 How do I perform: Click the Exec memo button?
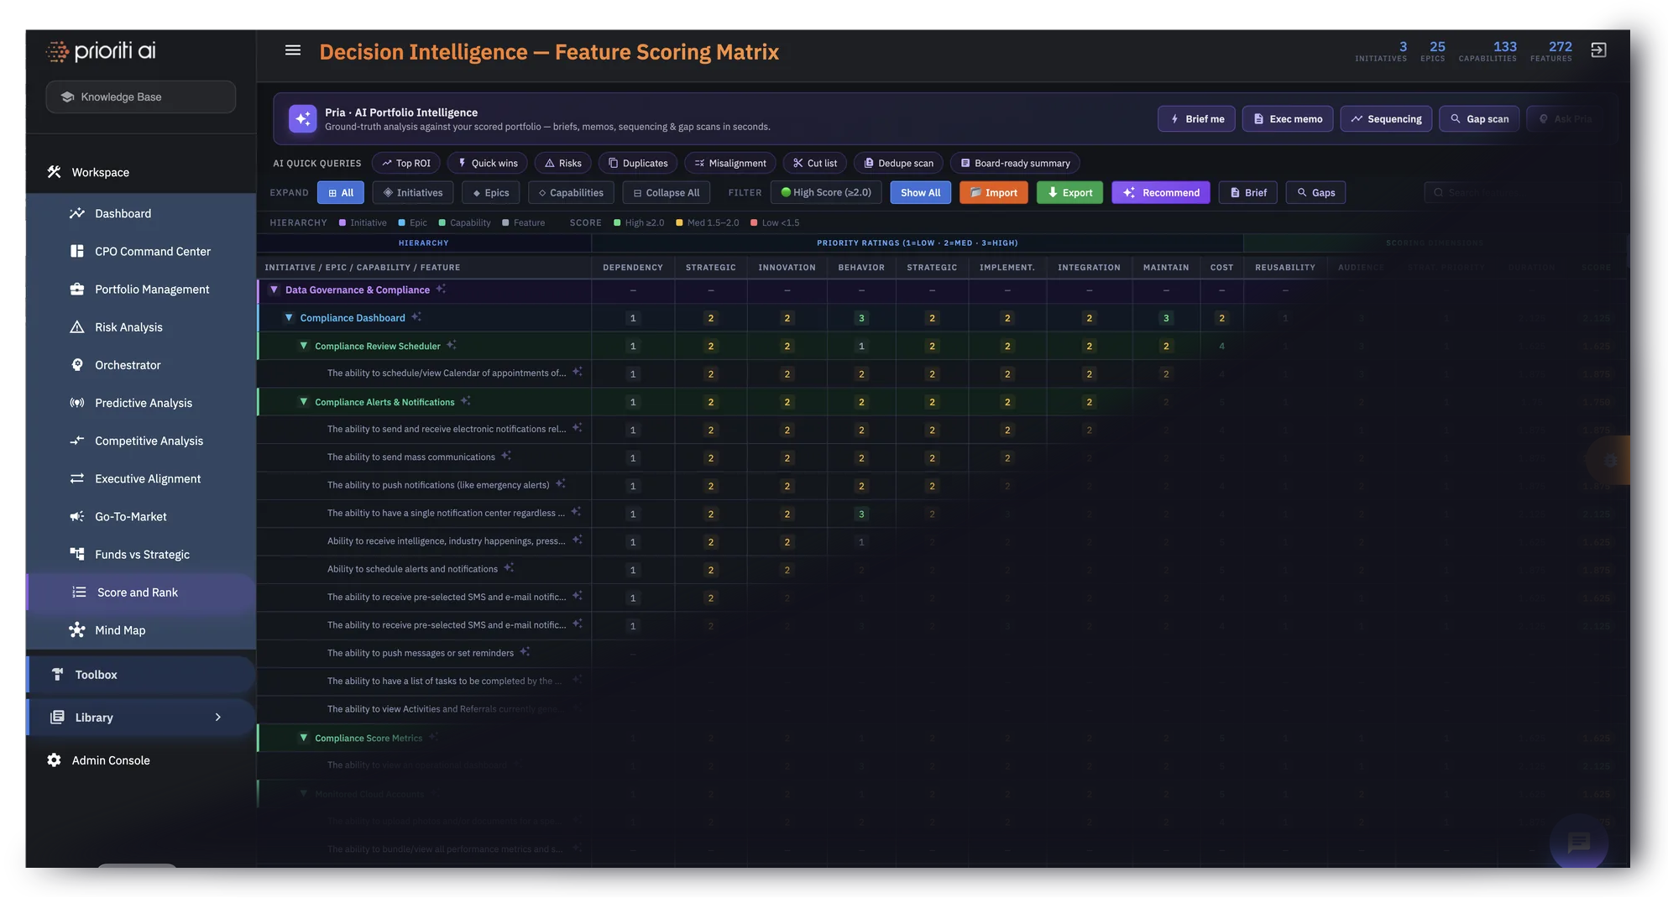coord(1288,118)
